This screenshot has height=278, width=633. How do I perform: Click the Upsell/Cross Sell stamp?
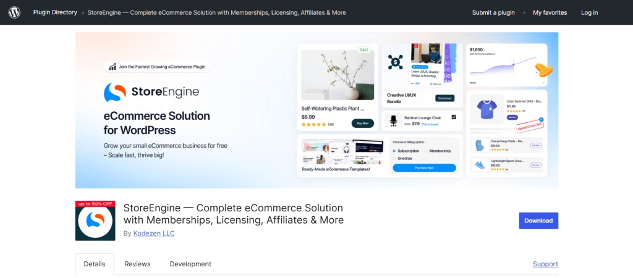pos(530,126)
